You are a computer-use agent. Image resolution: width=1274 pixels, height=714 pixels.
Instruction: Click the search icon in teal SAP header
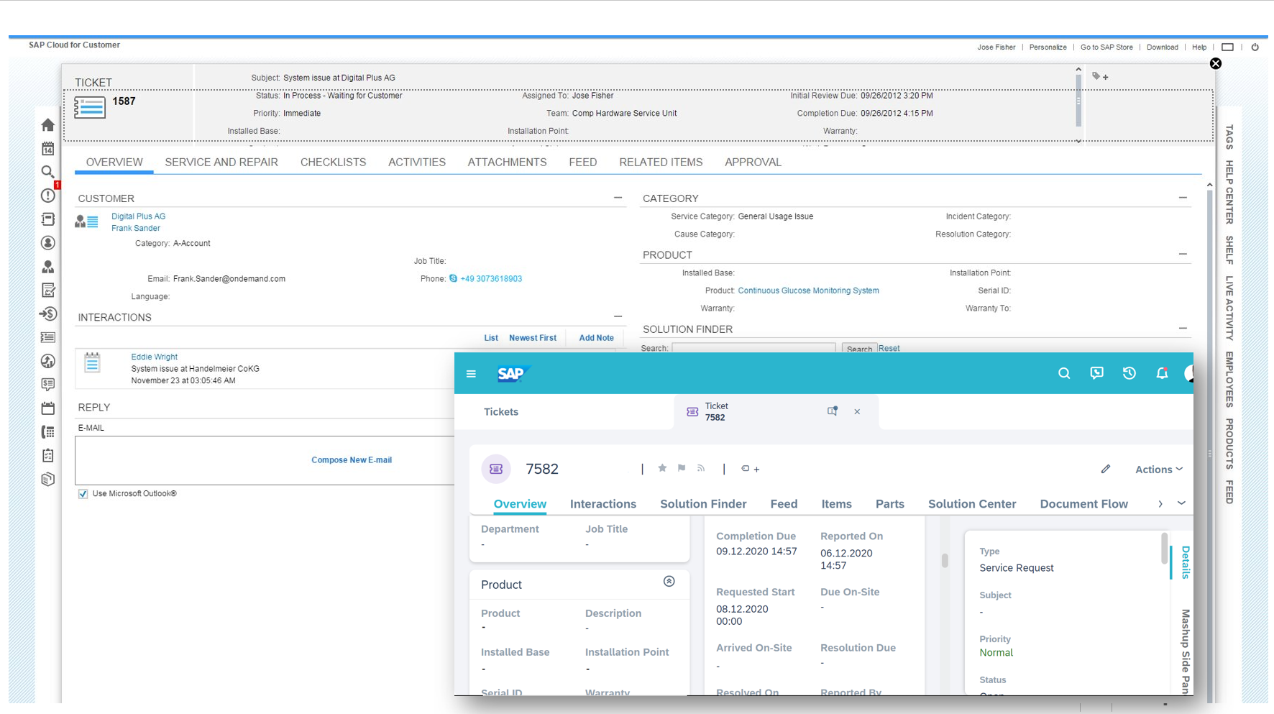[1064, 373]
